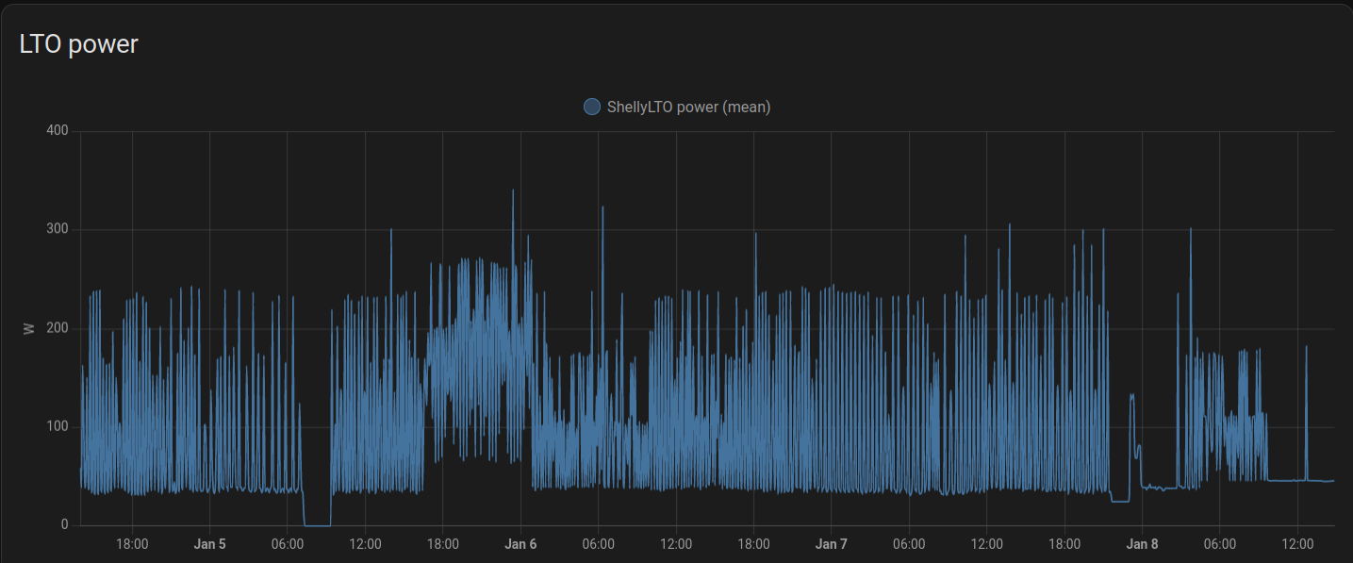Click the Jan 7 date label
This screenshot has height=563, width=1353.
831,544
